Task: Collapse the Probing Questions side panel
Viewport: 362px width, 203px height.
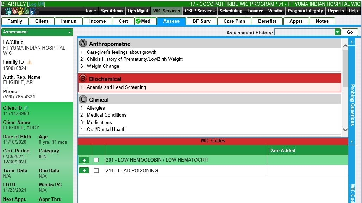Action: coord(352,42)
